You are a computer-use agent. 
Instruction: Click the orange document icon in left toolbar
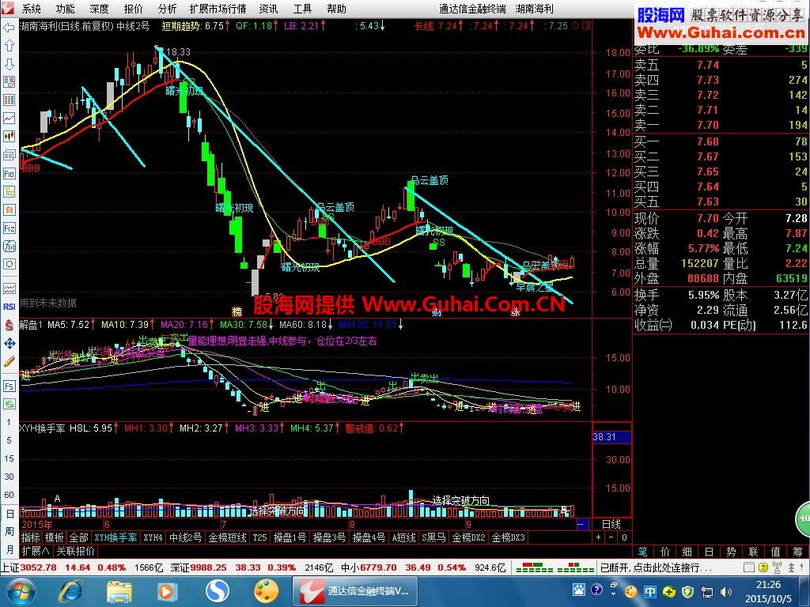click(9, 209)
